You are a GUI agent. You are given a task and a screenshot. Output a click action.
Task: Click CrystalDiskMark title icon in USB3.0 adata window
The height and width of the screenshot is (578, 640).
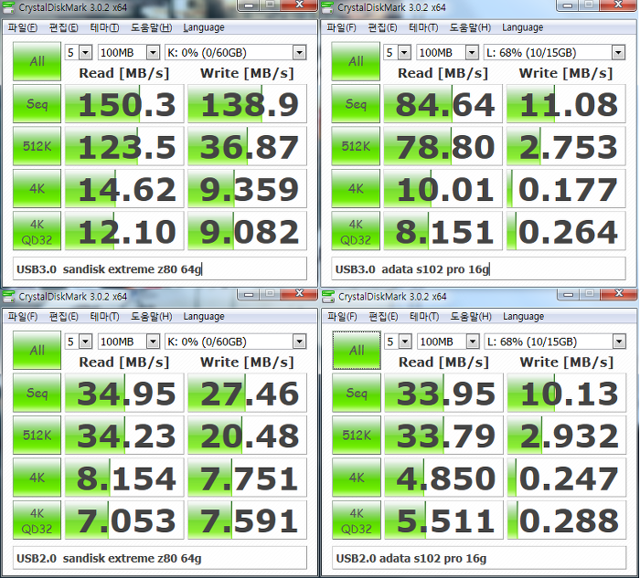327,7
